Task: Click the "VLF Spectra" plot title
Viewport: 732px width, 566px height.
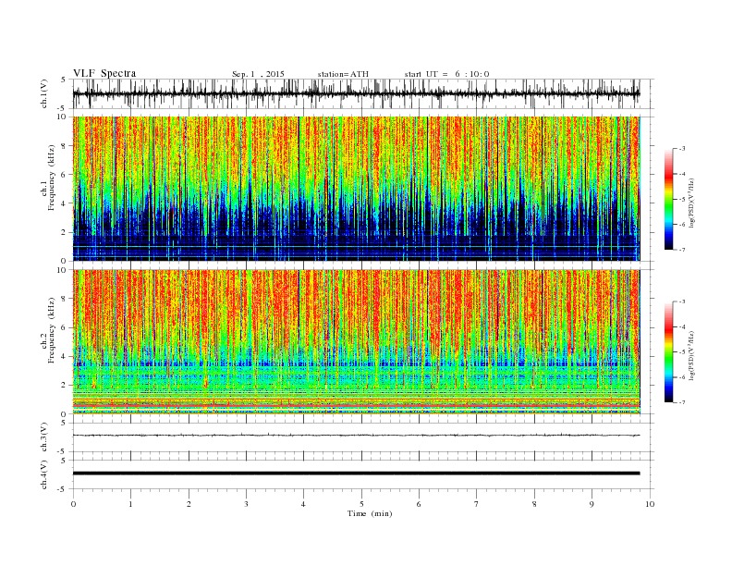Action: click(x=104, y=73)
